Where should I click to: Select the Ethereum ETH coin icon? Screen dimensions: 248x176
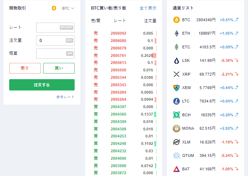(176, 33)
